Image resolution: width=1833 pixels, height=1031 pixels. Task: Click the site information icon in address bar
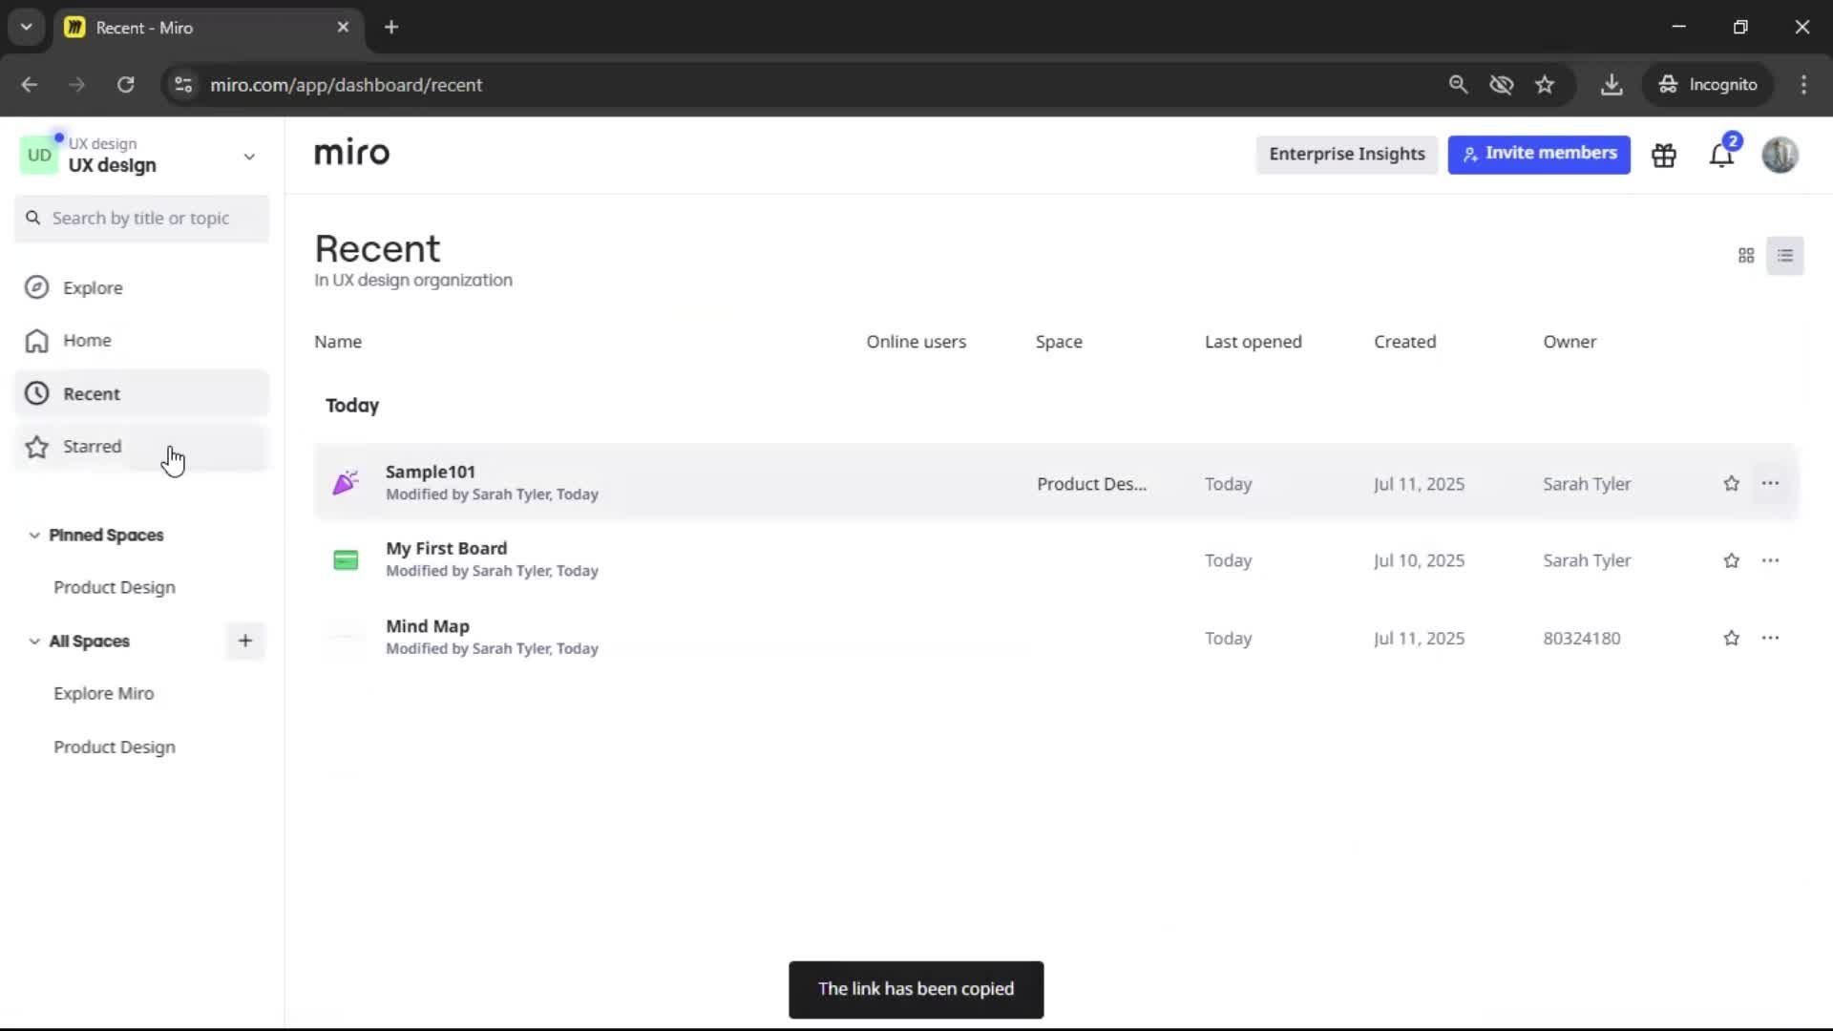pyautogui.click(x=183, y=85)
